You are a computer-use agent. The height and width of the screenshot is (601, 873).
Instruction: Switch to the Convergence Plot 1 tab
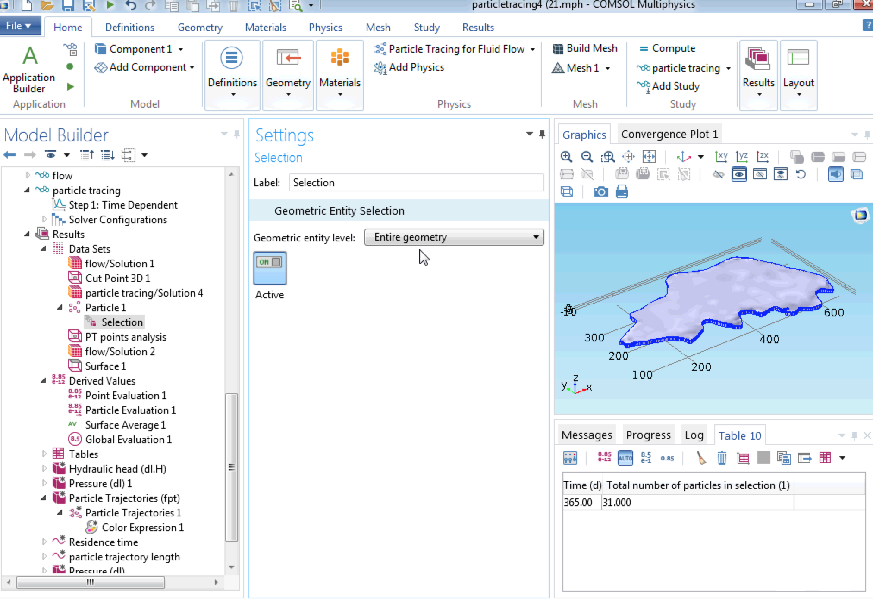click(669, 135)
